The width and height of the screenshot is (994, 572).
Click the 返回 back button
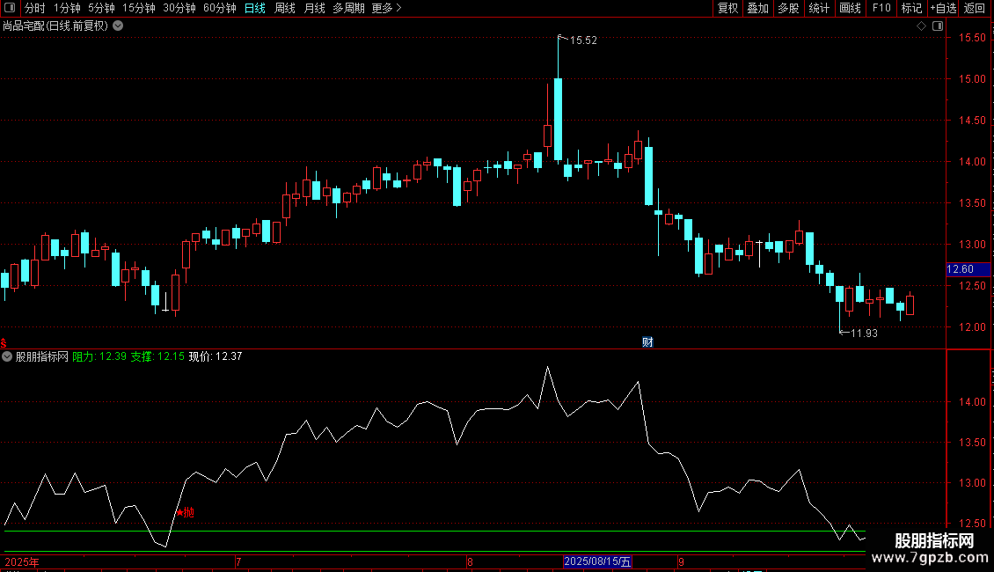click(975, 8)
